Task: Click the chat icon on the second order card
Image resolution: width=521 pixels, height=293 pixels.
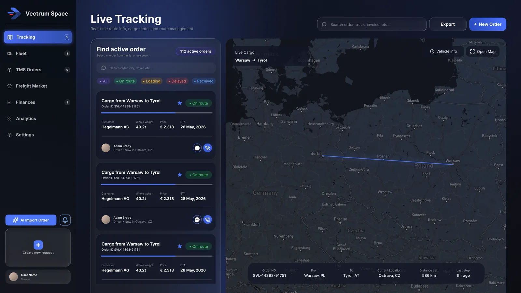Action: (197, 220)
